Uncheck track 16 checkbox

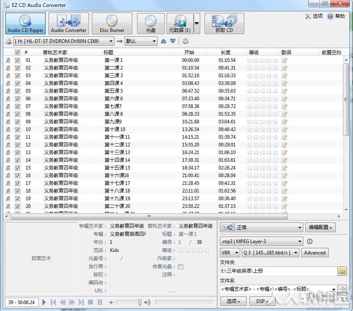tap(17, 176)
